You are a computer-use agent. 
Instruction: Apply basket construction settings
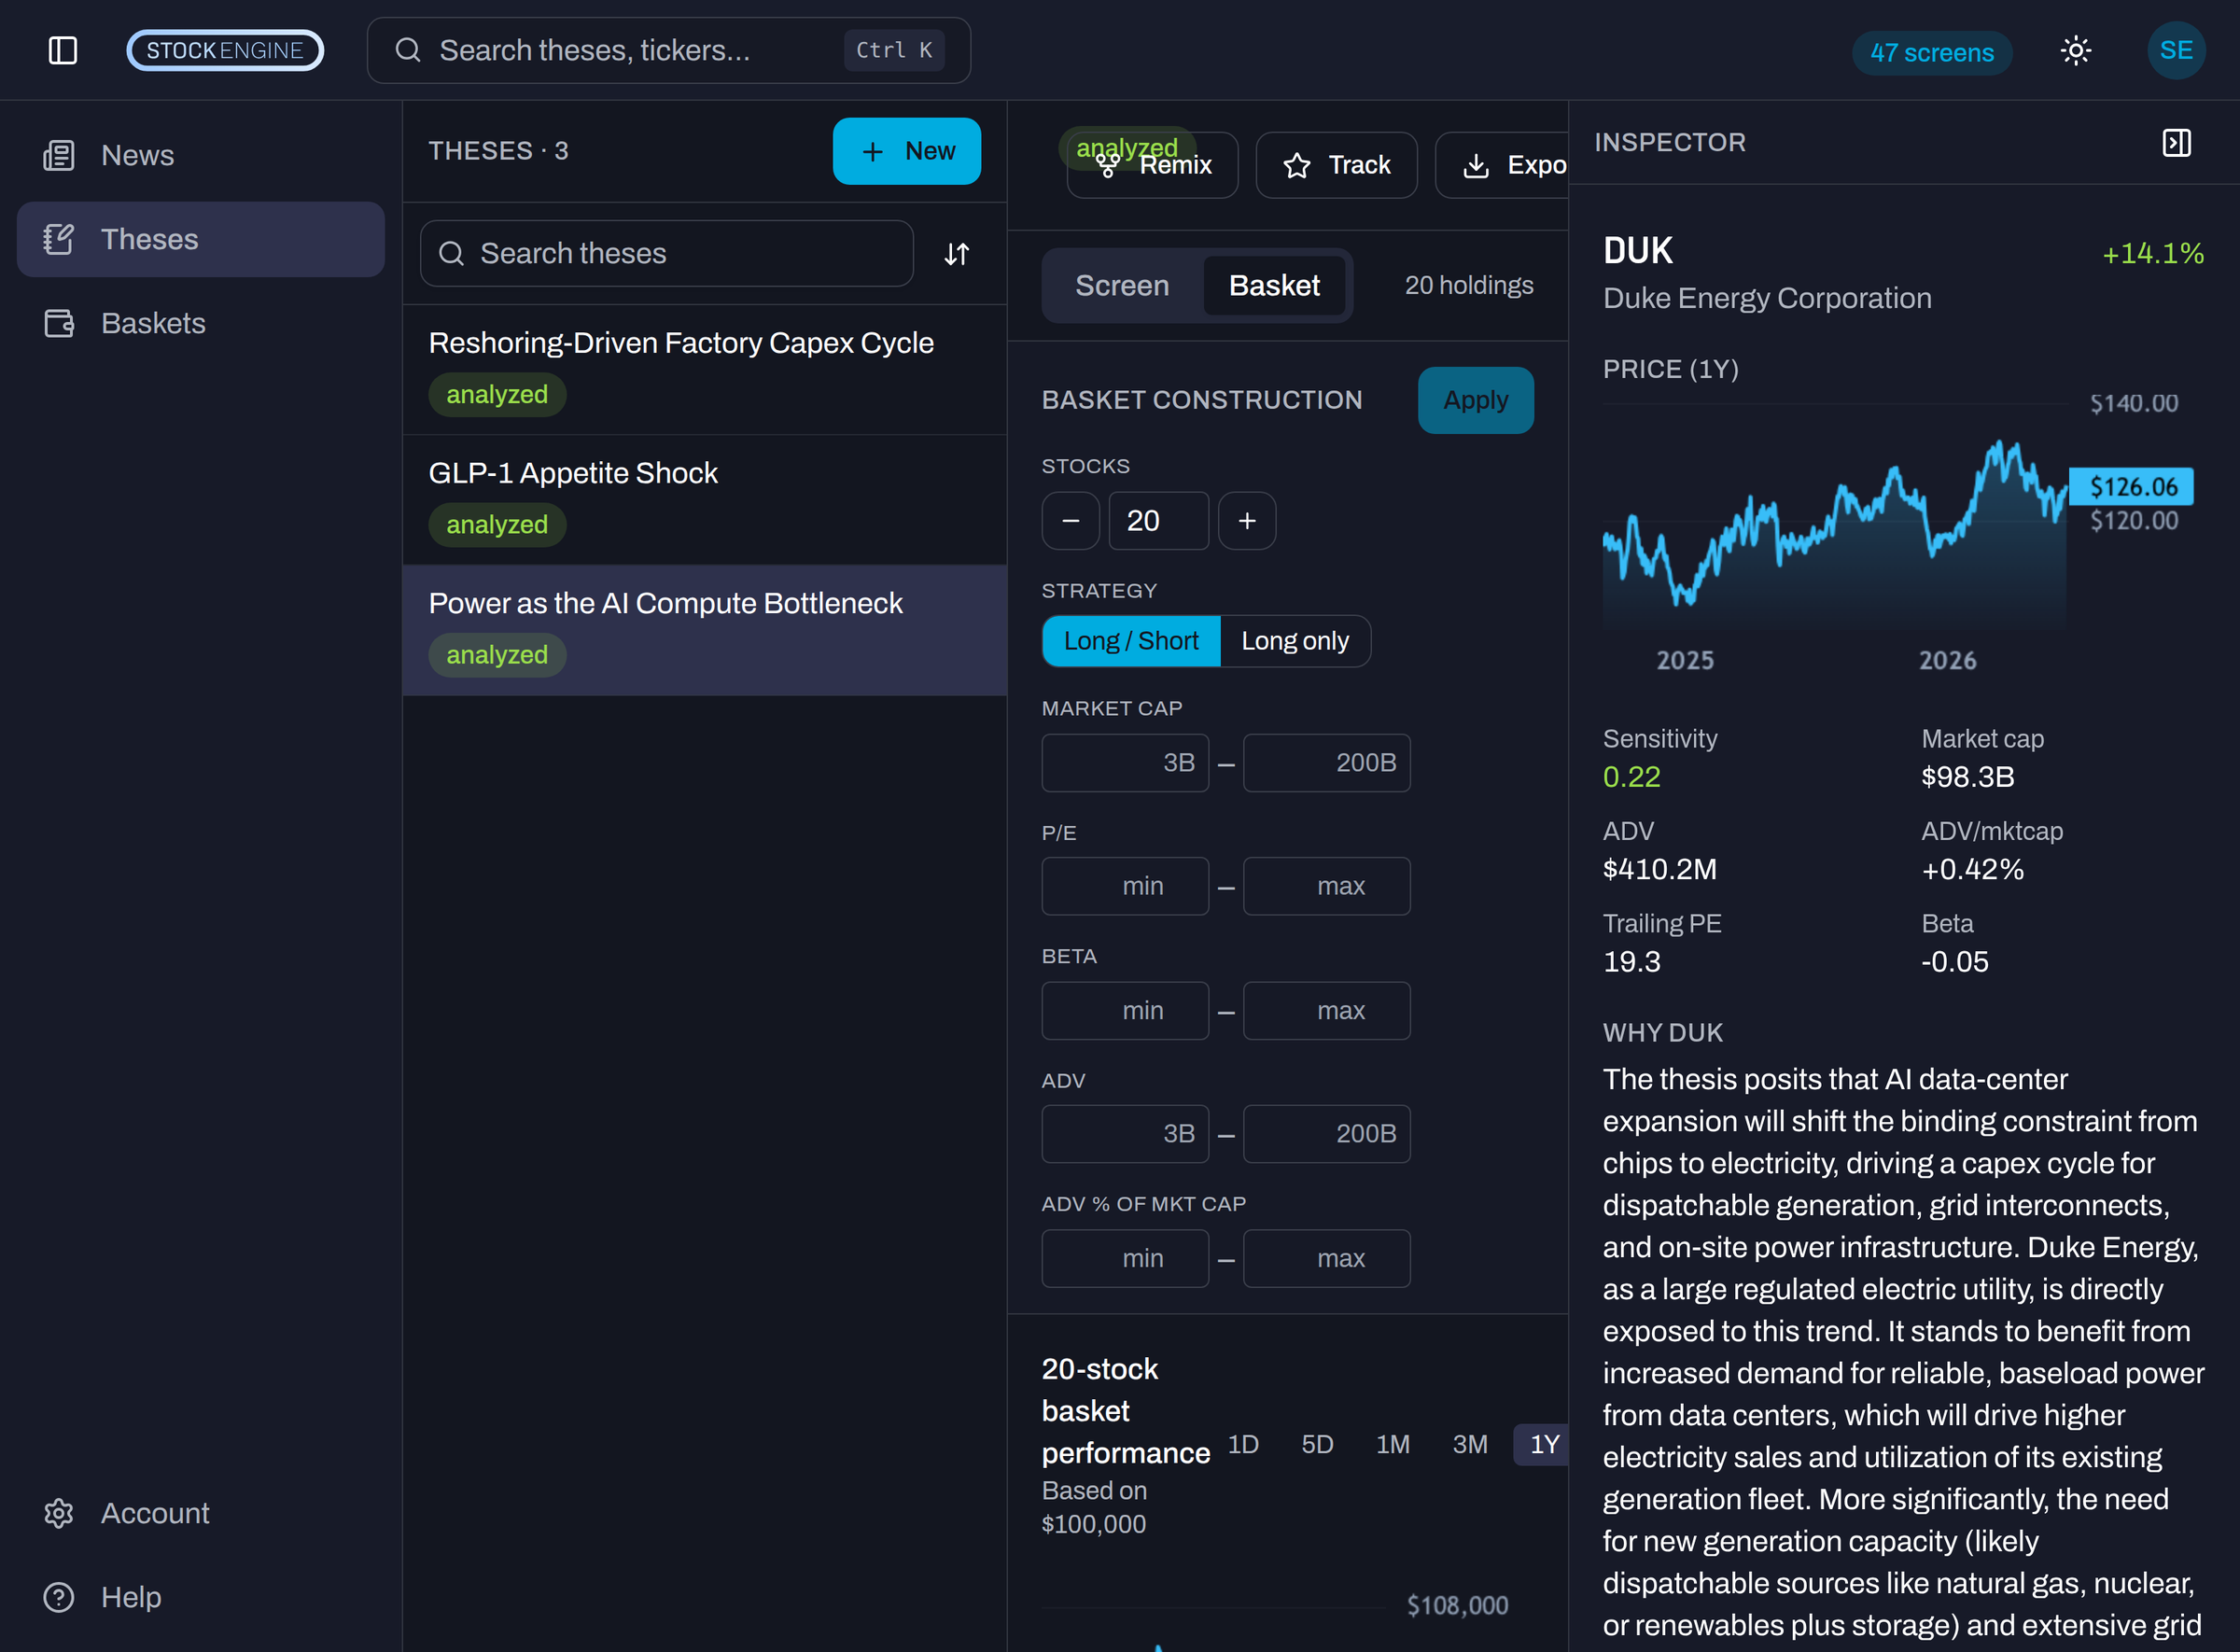(1476, 400)
